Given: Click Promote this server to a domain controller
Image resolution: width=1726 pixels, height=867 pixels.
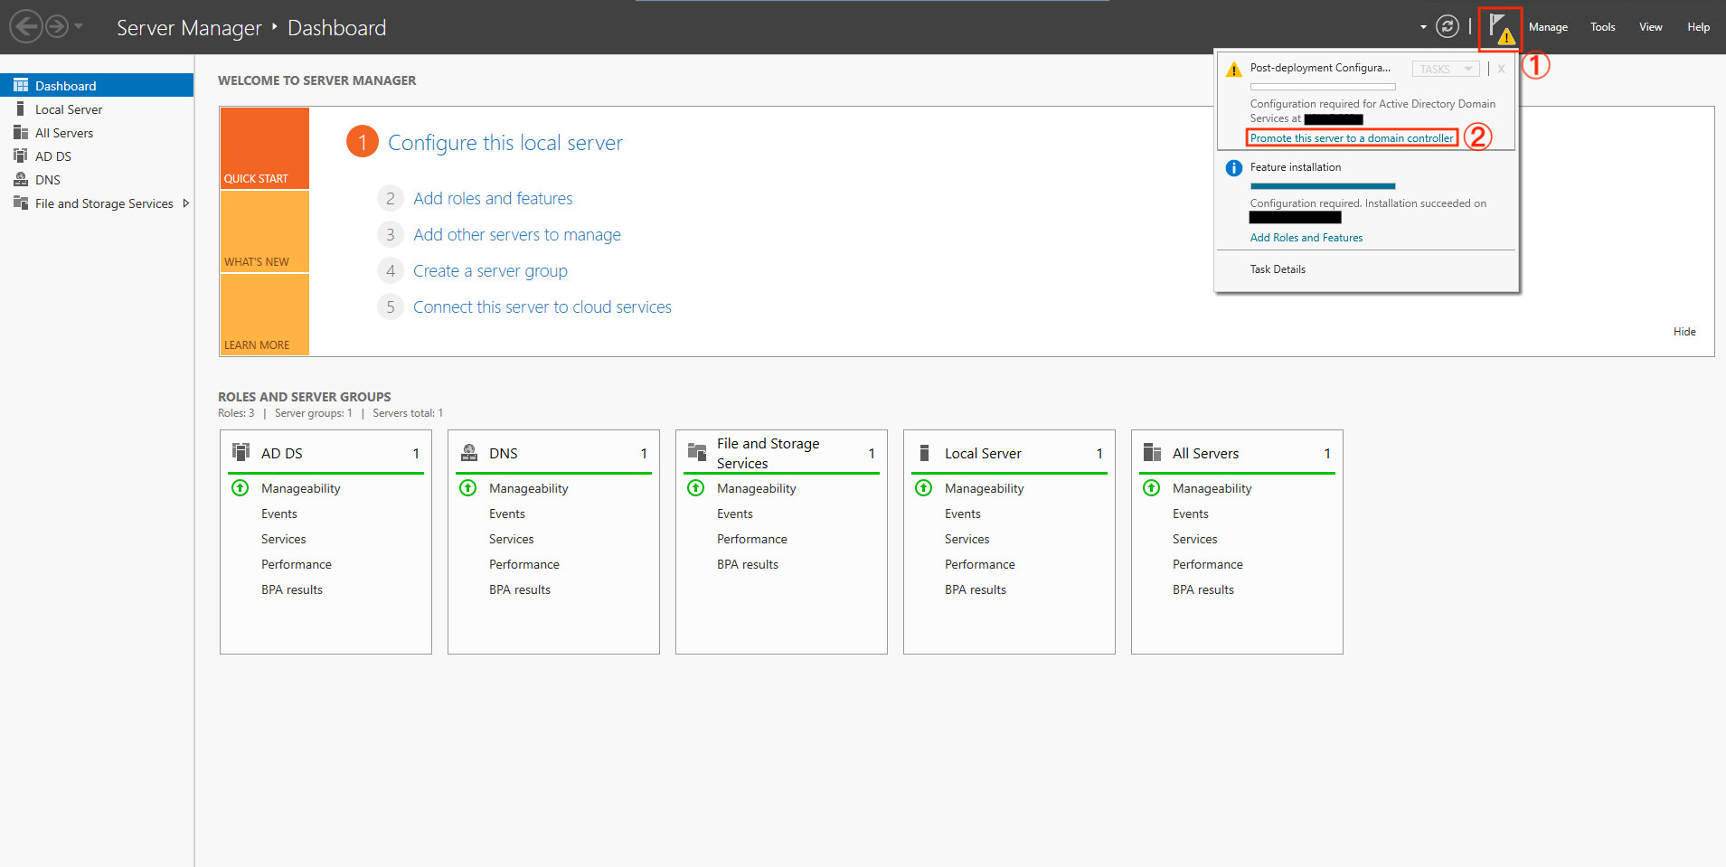Looking at the screenshot, I should click(x=1352, y=138).
